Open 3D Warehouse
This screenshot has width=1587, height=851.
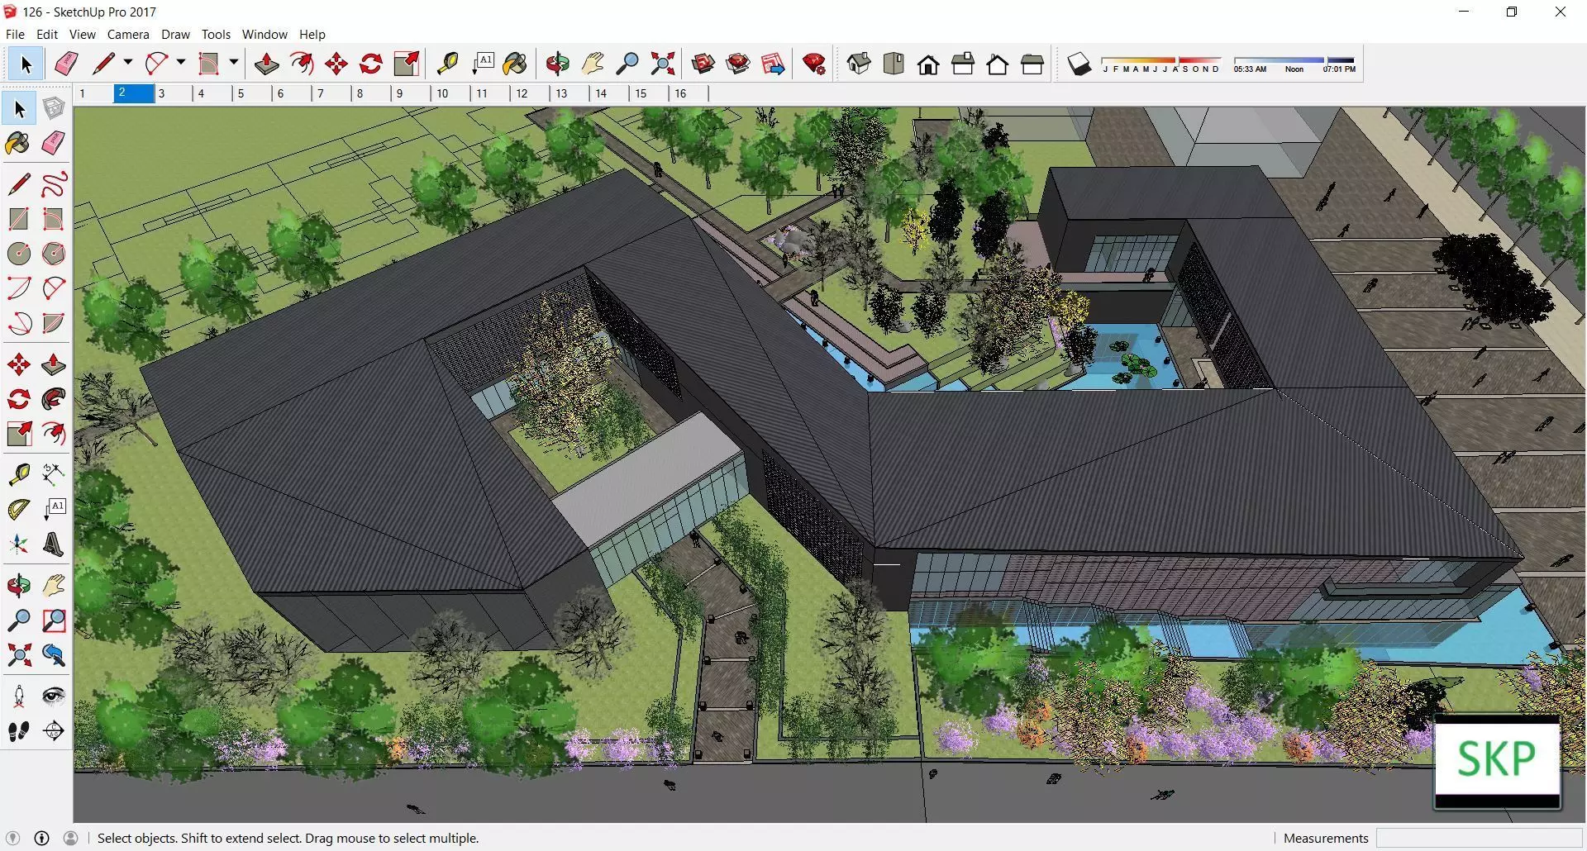point(703,64)
